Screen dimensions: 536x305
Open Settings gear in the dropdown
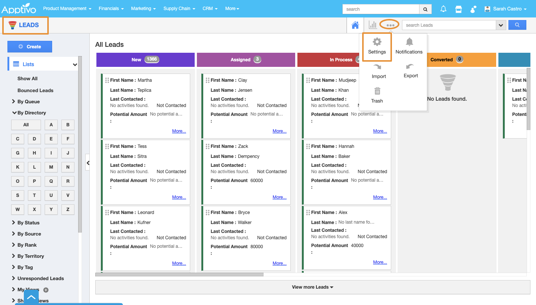click(377, 42)
